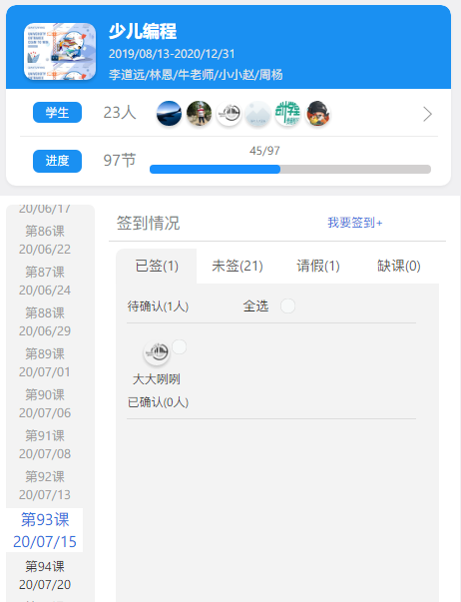Click the student avatar wearing black hat
Screen dimensions: 461x602
(x=318, y=114)
